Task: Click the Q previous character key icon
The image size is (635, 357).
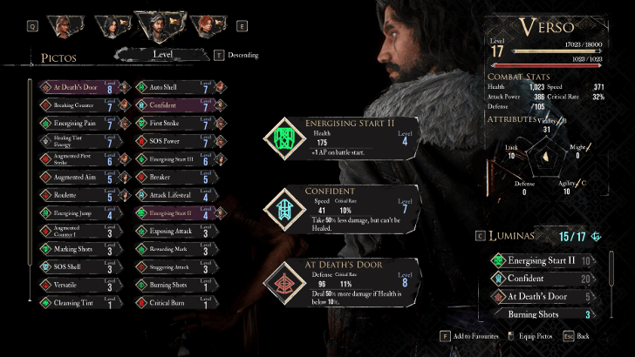Action: 32,27
